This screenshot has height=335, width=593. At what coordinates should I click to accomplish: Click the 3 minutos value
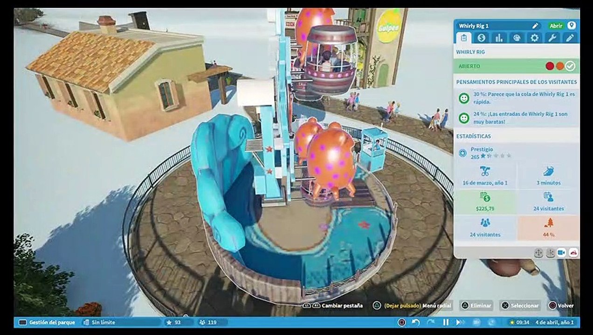pos(548,183)
